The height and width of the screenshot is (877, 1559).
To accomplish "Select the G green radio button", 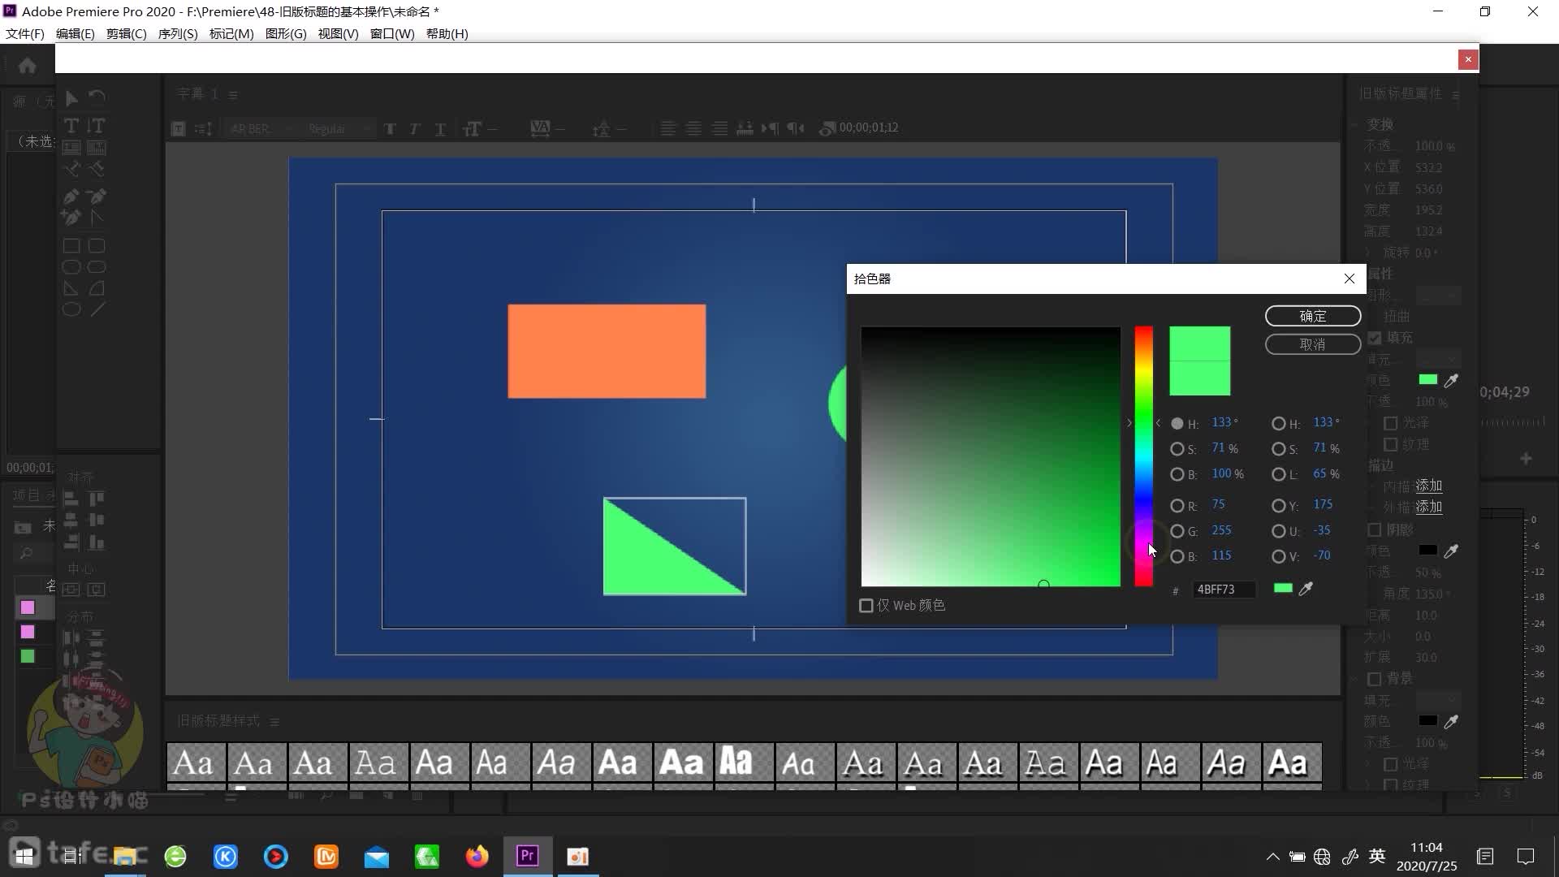I will click(1177, 531).
